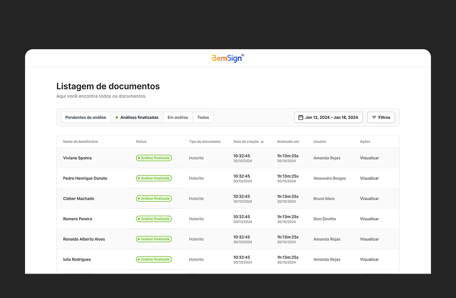
Task: Click creation time 10:32:45 in Cleber Machado row
Action: click(241, 197)
